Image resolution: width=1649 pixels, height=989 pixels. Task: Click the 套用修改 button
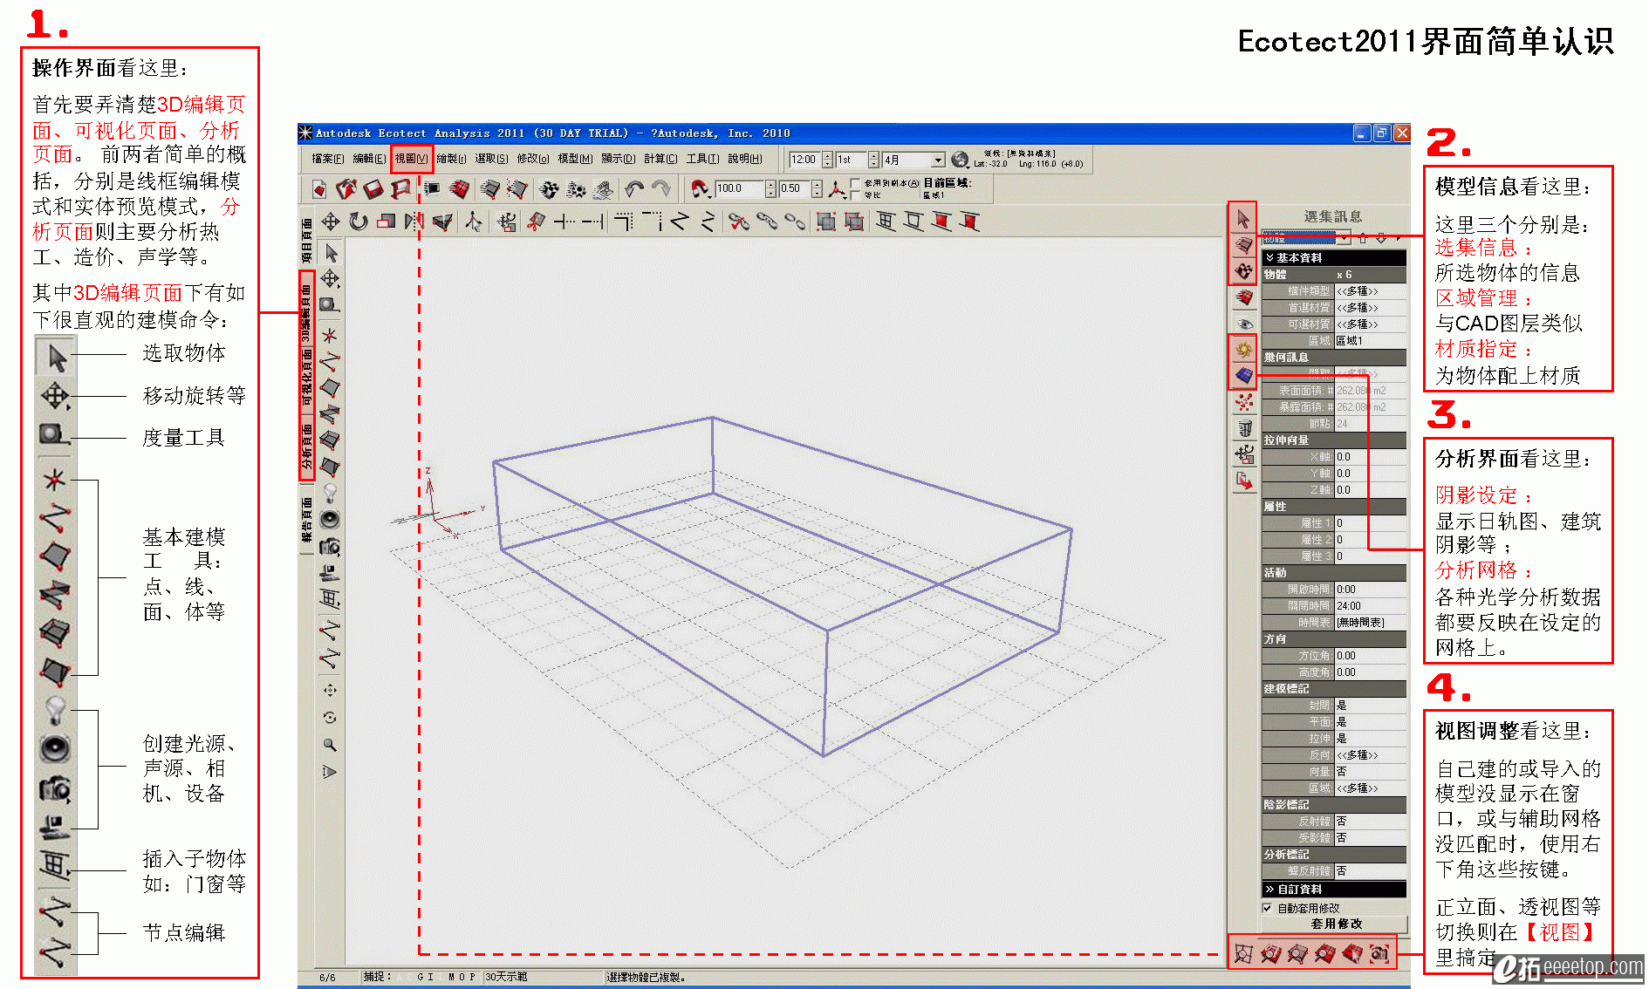[1336, 924]
